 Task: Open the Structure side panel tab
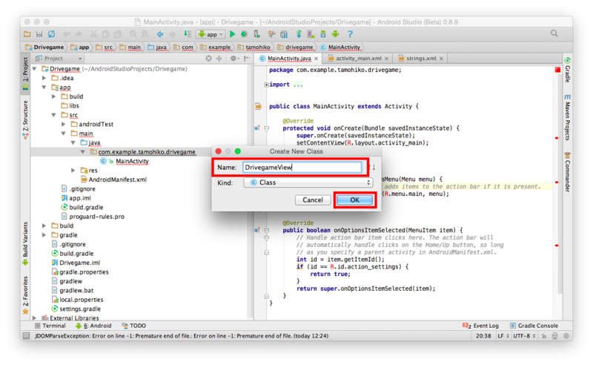coord(25,119)
